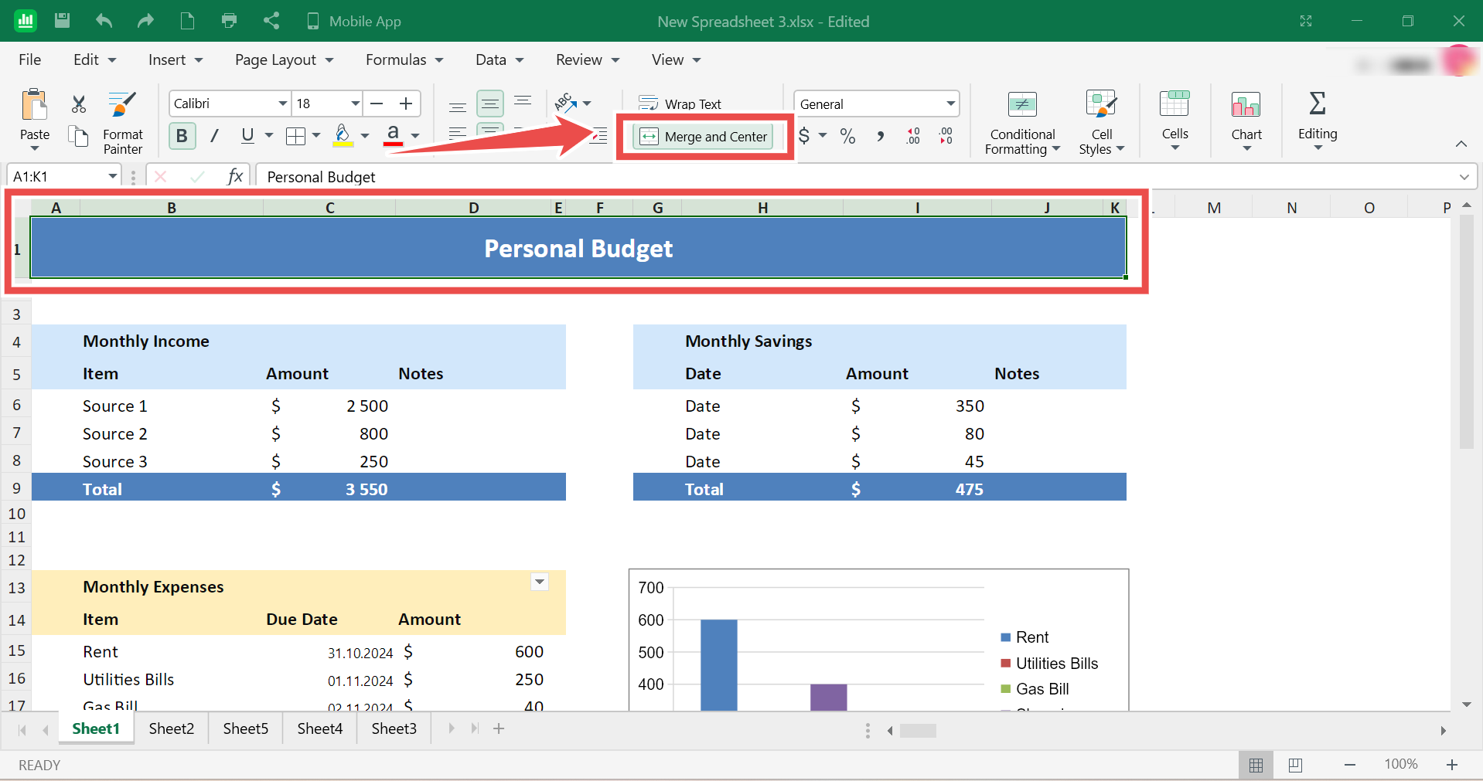Redo the last undone action
The height and width of the screenshot is (781, 1483).
tap(145, 21)
